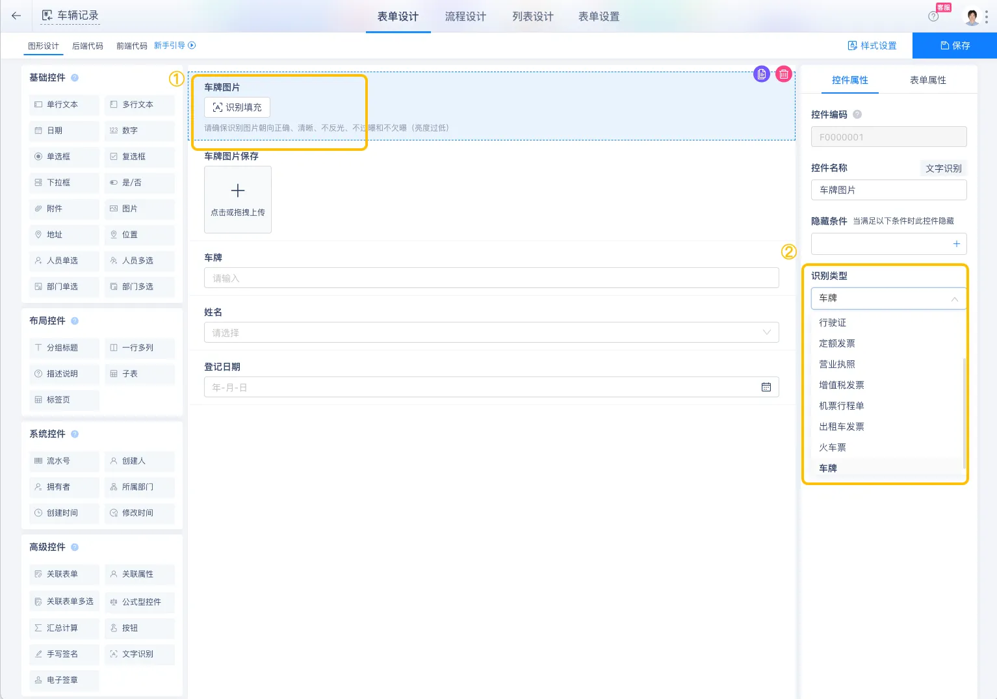Add the 位置 control

coord(140,235)
